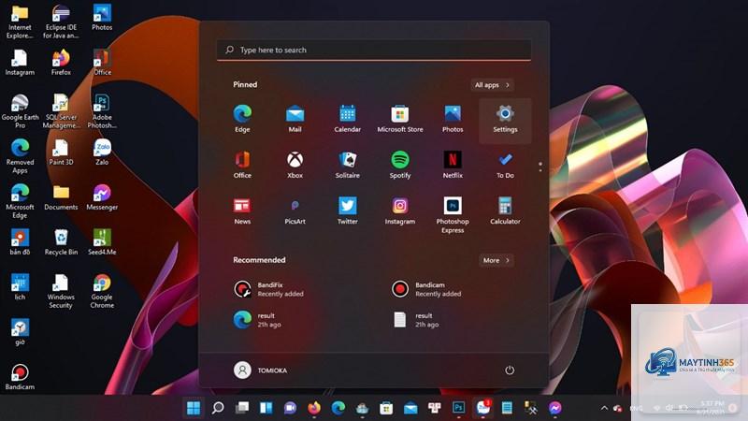The width and height of the screenshot is (748, 421).
Task: Open the Edge result file from 21h ago
Action: (x=257, y=319)
